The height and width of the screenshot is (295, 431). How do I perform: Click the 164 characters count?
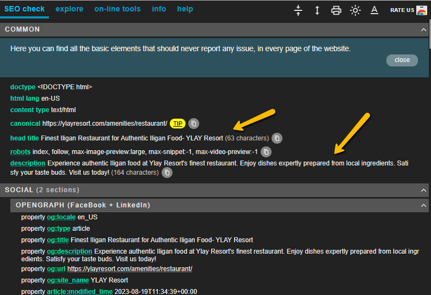click(135, 173)
